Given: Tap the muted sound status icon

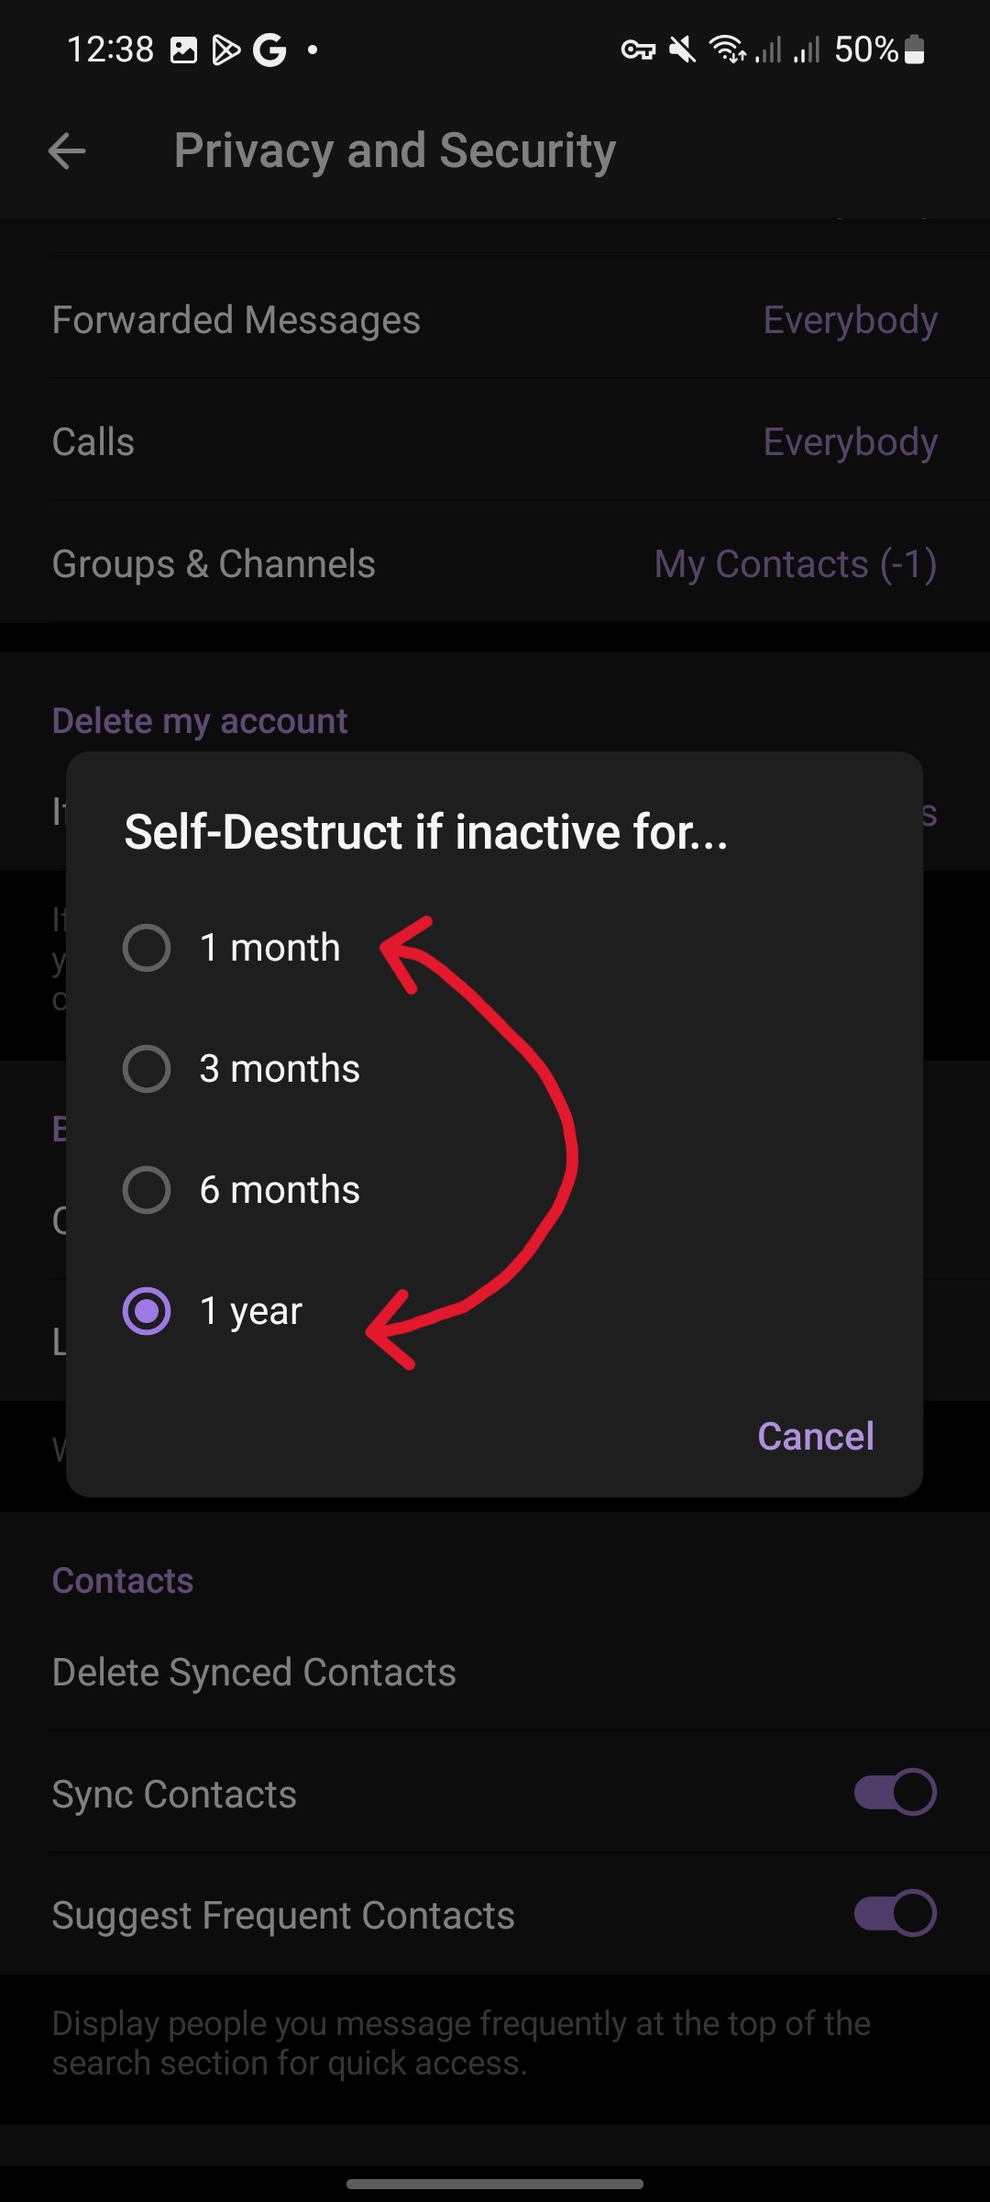Looking at the screenshot, I should [x=682, y=50].
